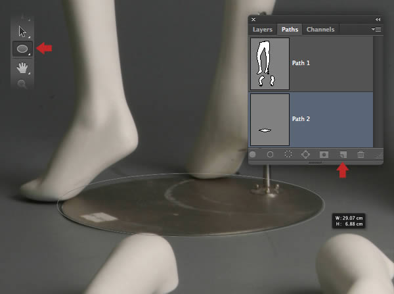Select the Path Selection arrow tool
This screenshot has height=294, width=394.
(x=22, y=32)
